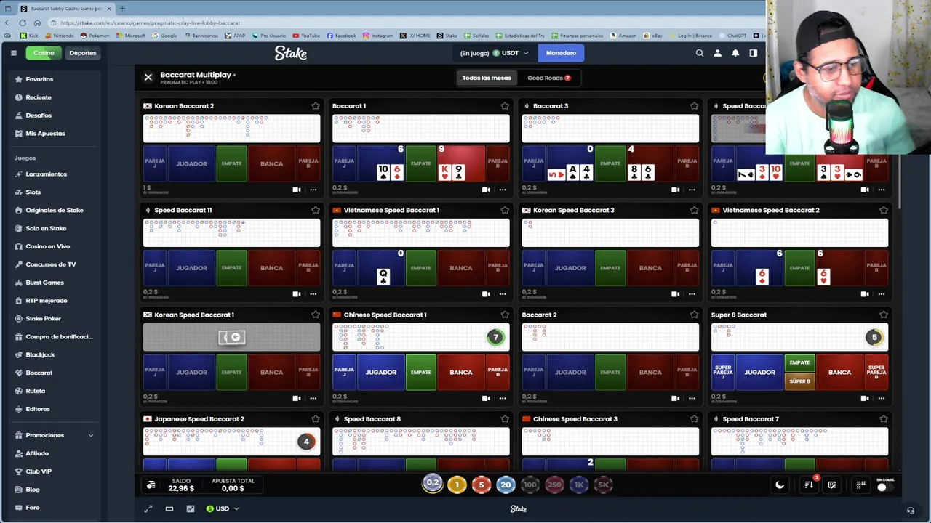Open the hamburger sidebar menu
931x523 pixels.
(13, 53)
